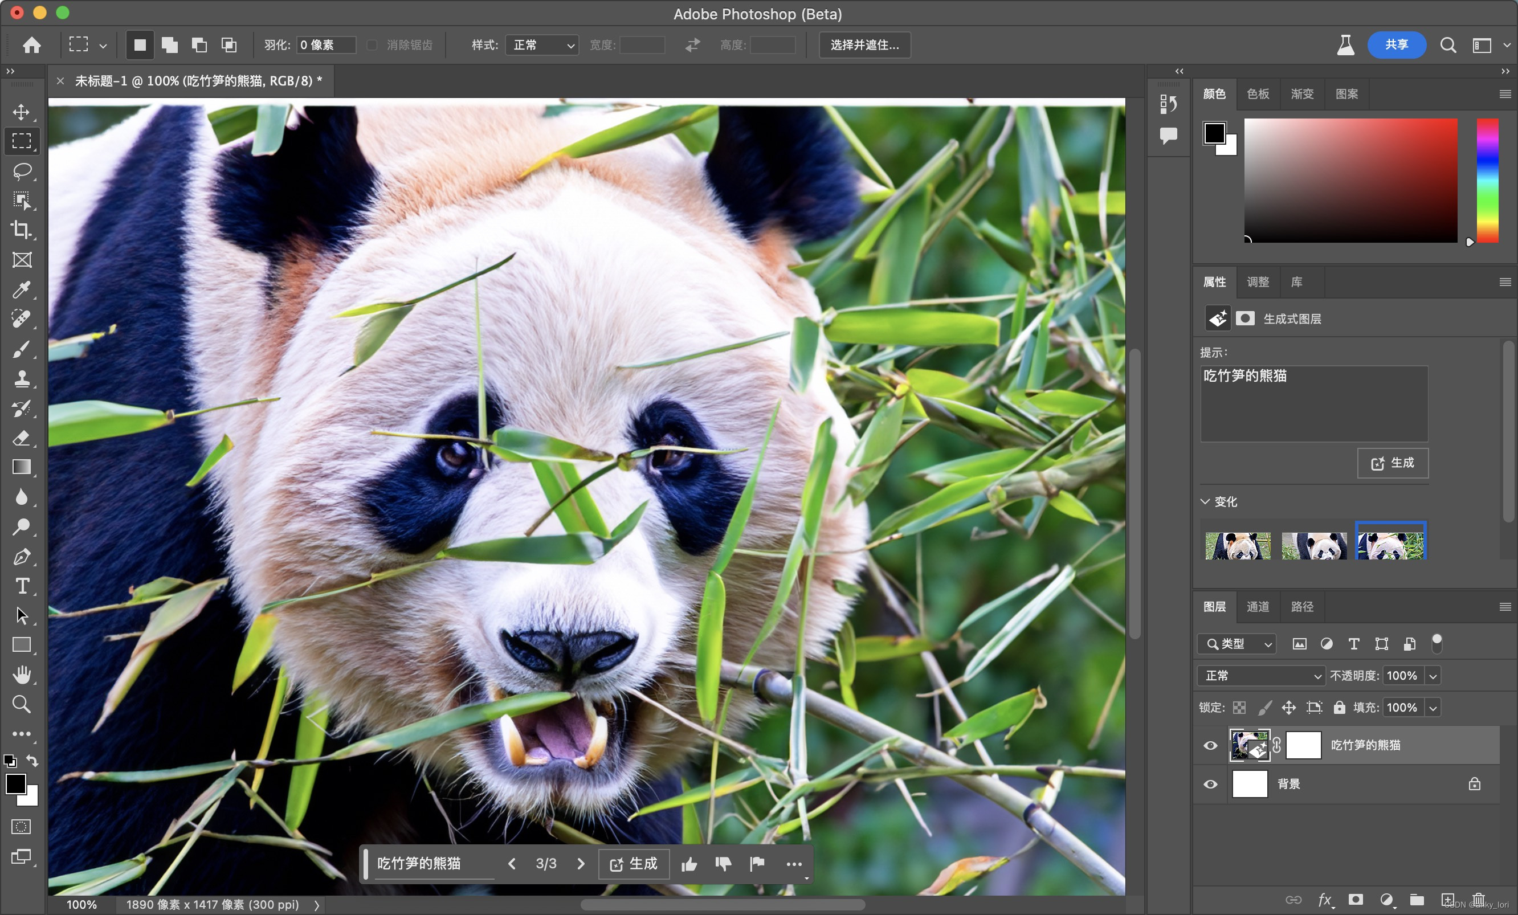The width and height of the screenshot is (1518, 915).
Task: Open the layer blending mode dropdown
Action: tap(1260, 675)
